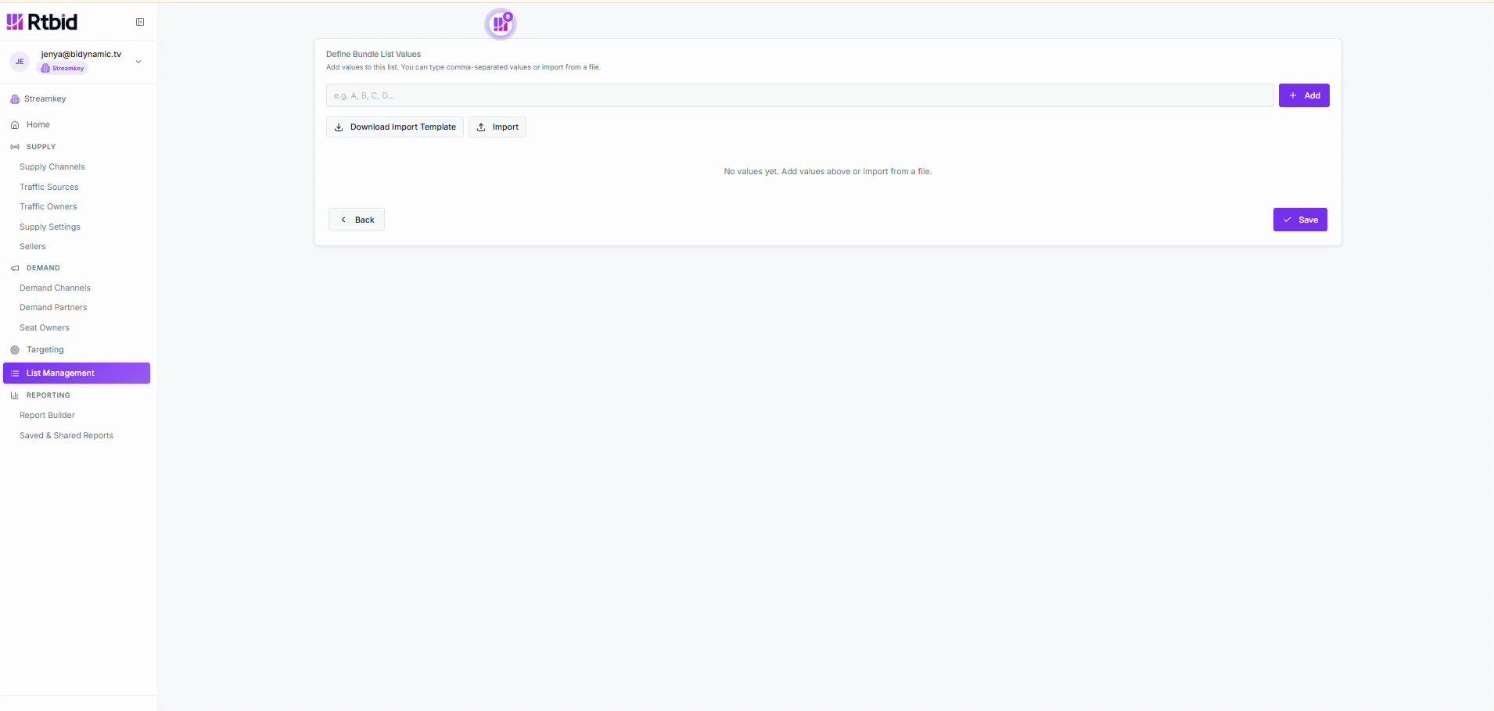This screenshot has width=1494, height=711.
Task: Collapse the SUPPLY section
Action: [x=41, y=147]
